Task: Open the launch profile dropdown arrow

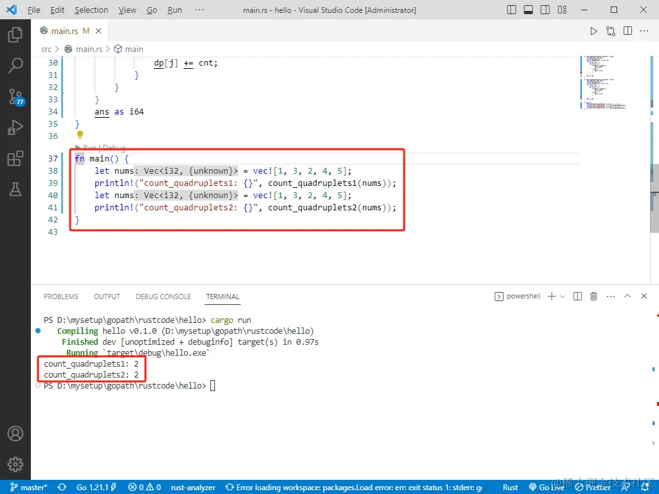Action: [x=562, y=297]
